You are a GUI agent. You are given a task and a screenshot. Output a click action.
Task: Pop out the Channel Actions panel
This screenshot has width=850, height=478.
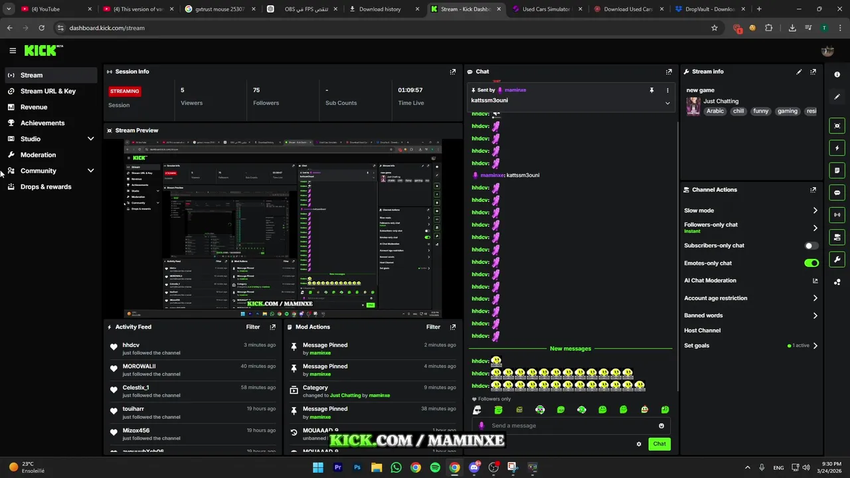(x=813, y=190)
